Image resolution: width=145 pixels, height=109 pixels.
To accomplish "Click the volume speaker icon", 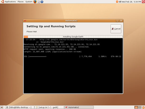I will tap(120, 2).
